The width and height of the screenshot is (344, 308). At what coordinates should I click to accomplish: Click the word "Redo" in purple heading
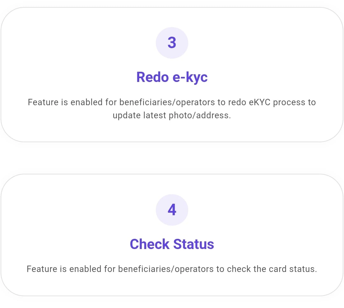click(x=150, y=77)
